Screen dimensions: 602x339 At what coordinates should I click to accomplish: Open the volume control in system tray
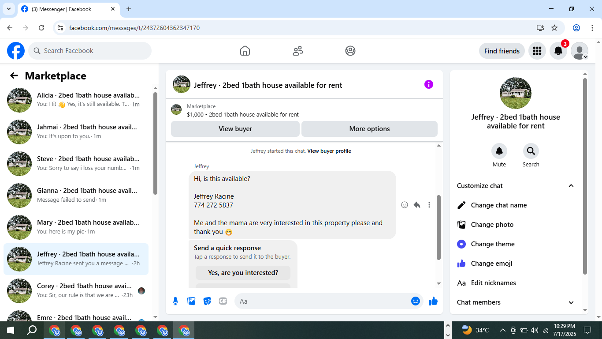(x=535, y=330)
